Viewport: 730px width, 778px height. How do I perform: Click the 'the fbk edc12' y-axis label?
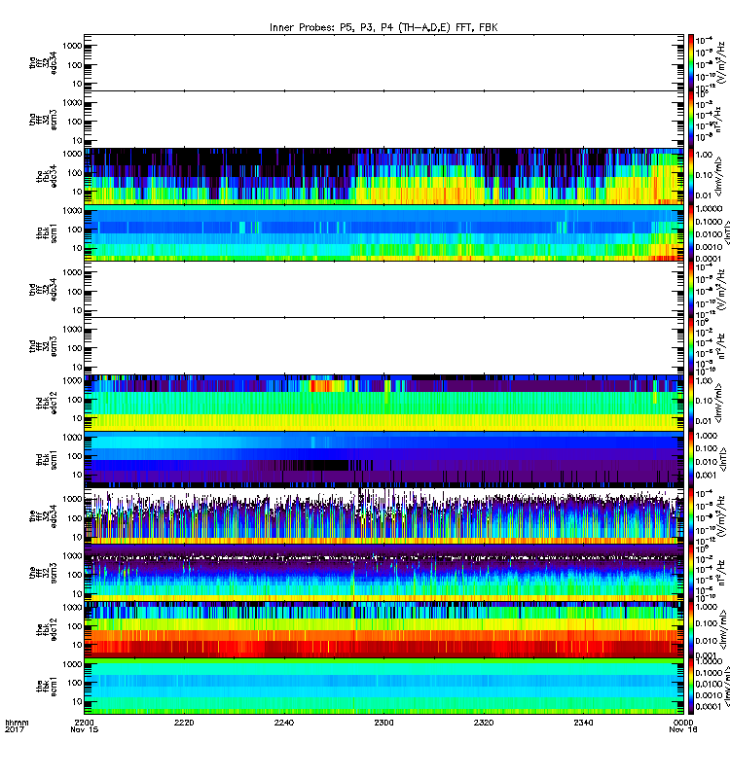click(47, 629)
